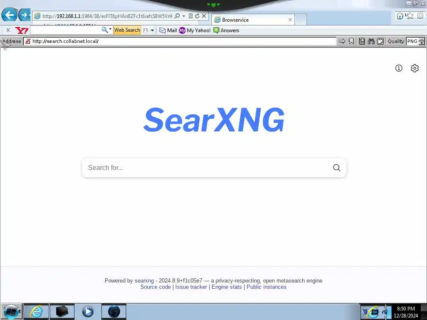The image size is (427, 320).
Task: Open the Source code link
Action: (156, 287)
